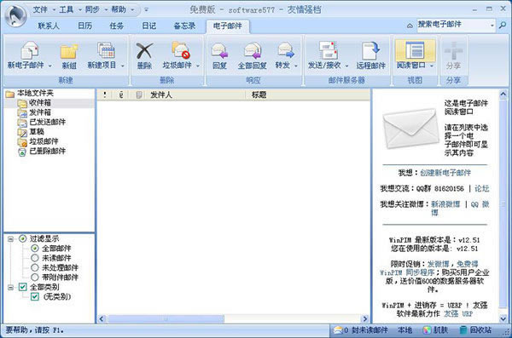
Task: Open the 发件箱 outbox folder
Action: pyautogui.click(x=40, y=112)
